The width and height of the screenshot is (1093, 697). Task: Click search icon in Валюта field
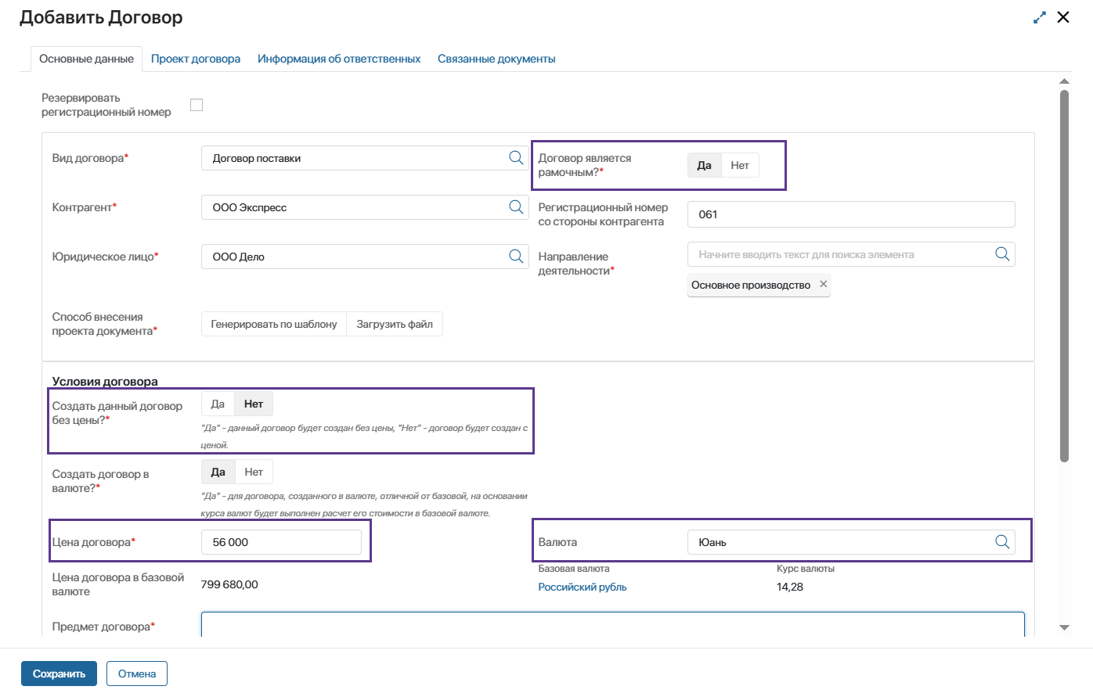pos(1001,542)
